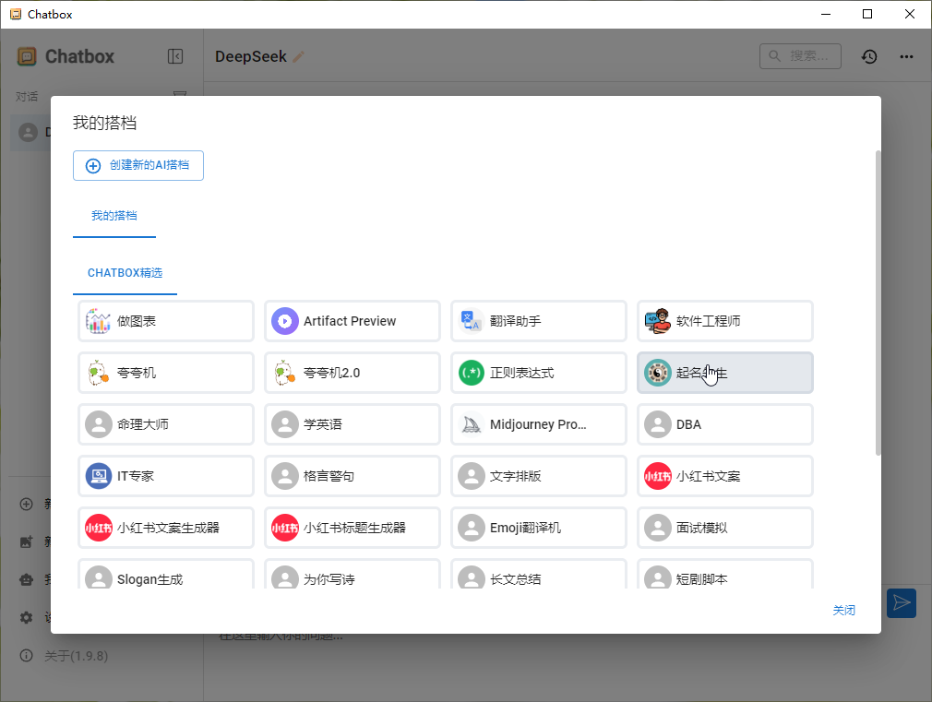Image resolution: width=932 pixels, height=702 pixels.
Task: Click the partner list vertical scrollbar
Action: click(x=878, y=303)
